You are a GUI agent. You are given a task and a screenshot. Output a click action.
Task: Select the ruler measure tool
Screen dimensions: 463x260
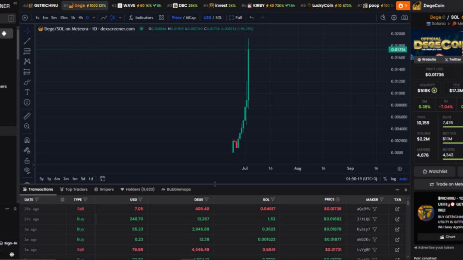(27, 116)
